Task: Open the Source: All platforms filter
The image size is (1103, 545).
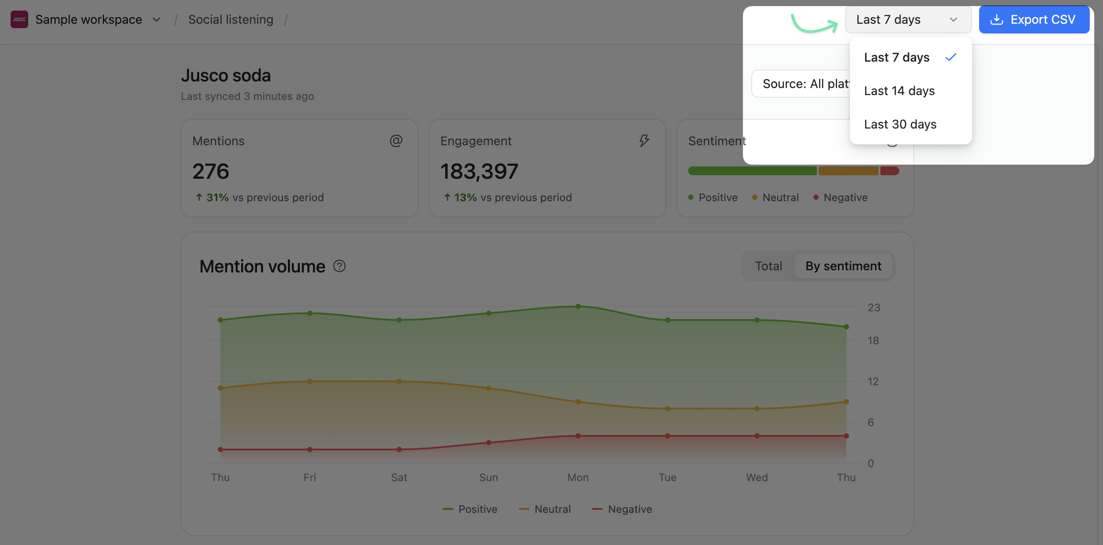Action: pyautogui.click(x=801, y=84)
